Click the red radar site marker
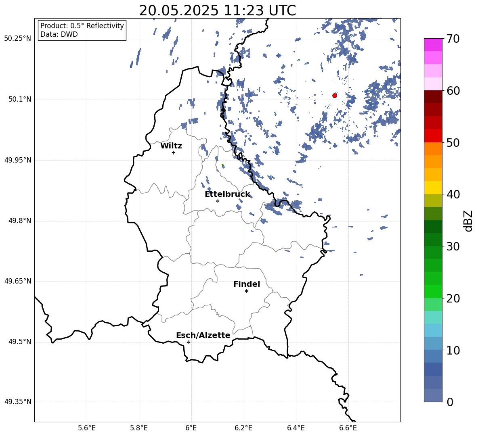Viewport: 478px width, 436px height. click(335, 96)
